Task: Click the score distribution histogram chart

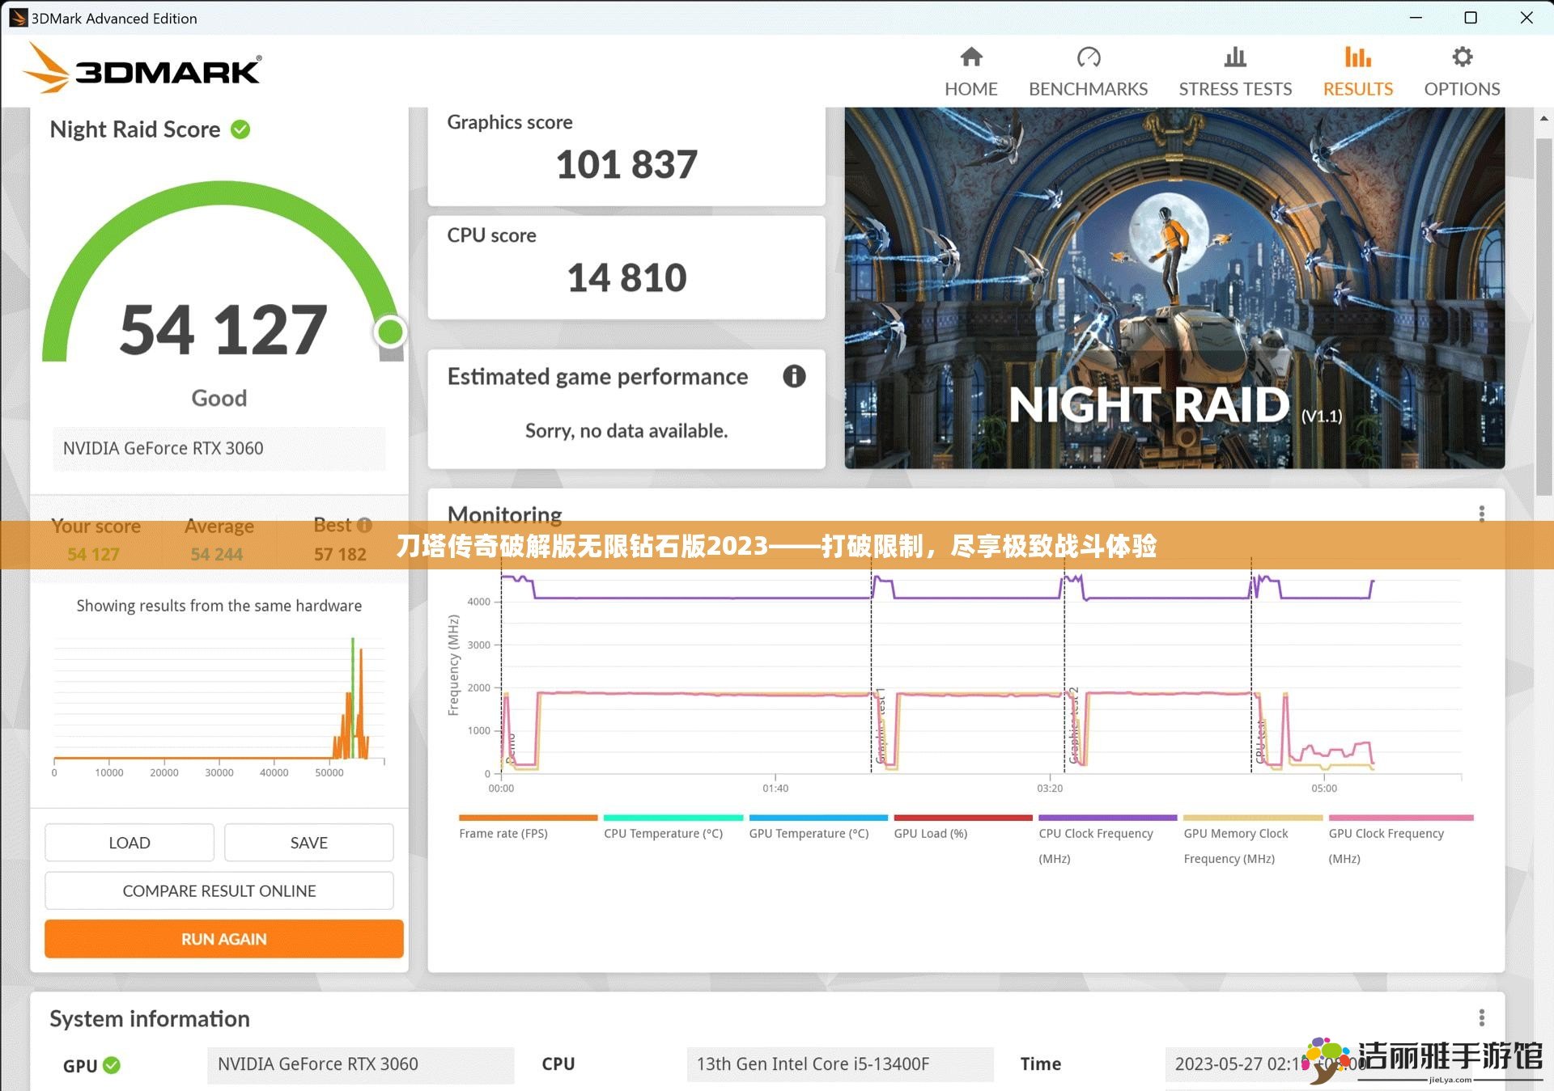Action: point(219,706)
